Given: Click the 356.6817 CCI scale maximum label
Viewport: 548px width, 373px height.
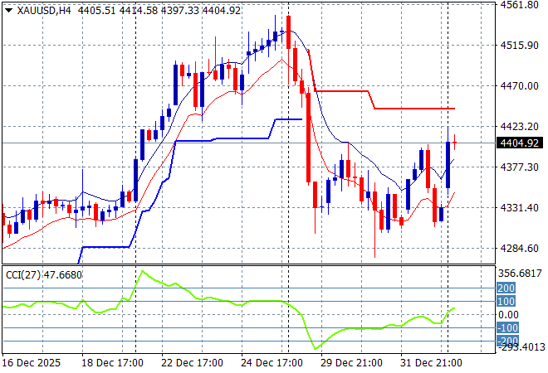Looking at the screenshot, I should (517, 273).
